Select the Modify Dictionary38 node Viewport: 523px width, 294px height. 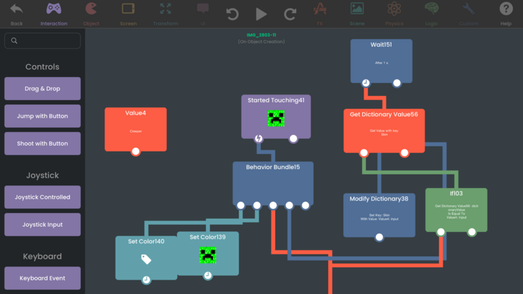[x=379, y=215]
